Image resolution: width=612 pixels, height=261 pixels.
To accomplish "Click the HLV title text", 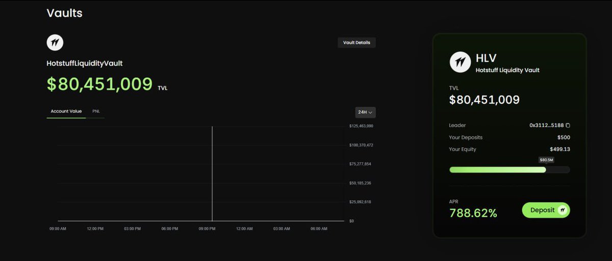I will click(x=487, y=60).
